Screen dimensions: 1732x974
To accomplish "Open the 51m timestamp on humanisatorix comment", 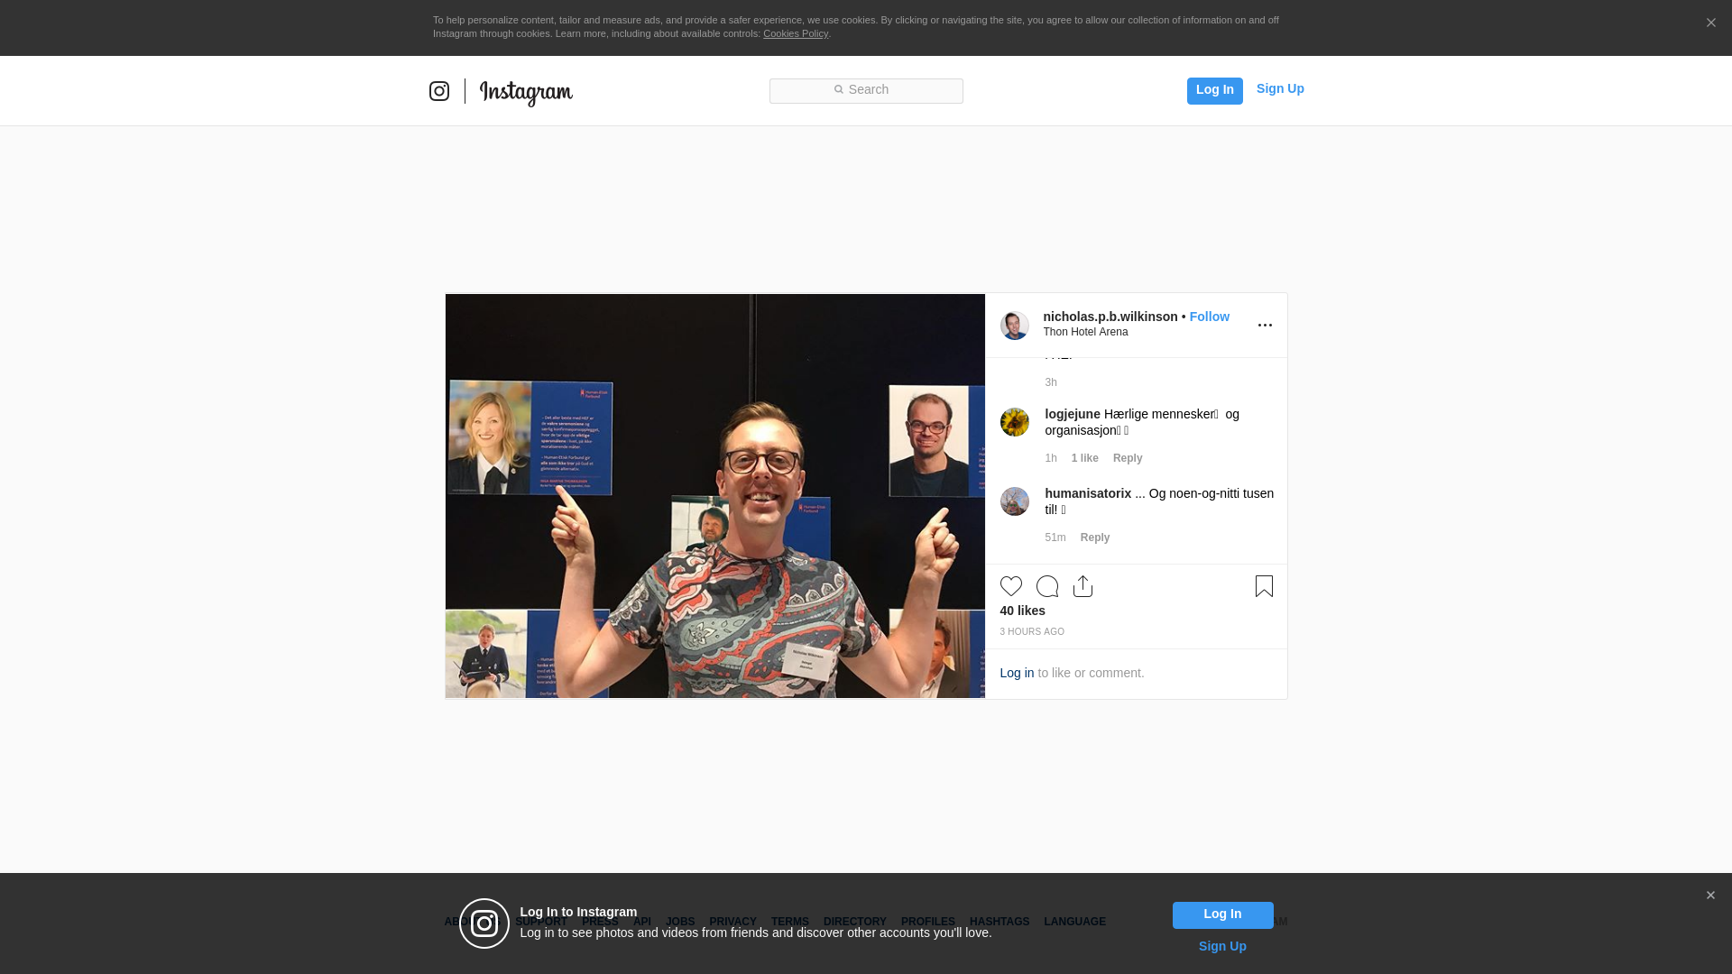I will 1055,538.
